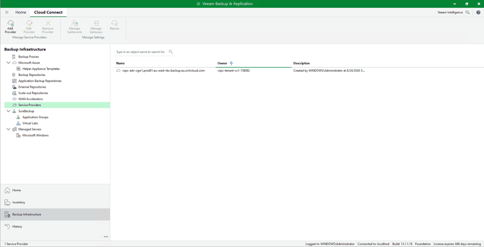
Task: Collapse the Managed Servers tree node
Action: 8,129
